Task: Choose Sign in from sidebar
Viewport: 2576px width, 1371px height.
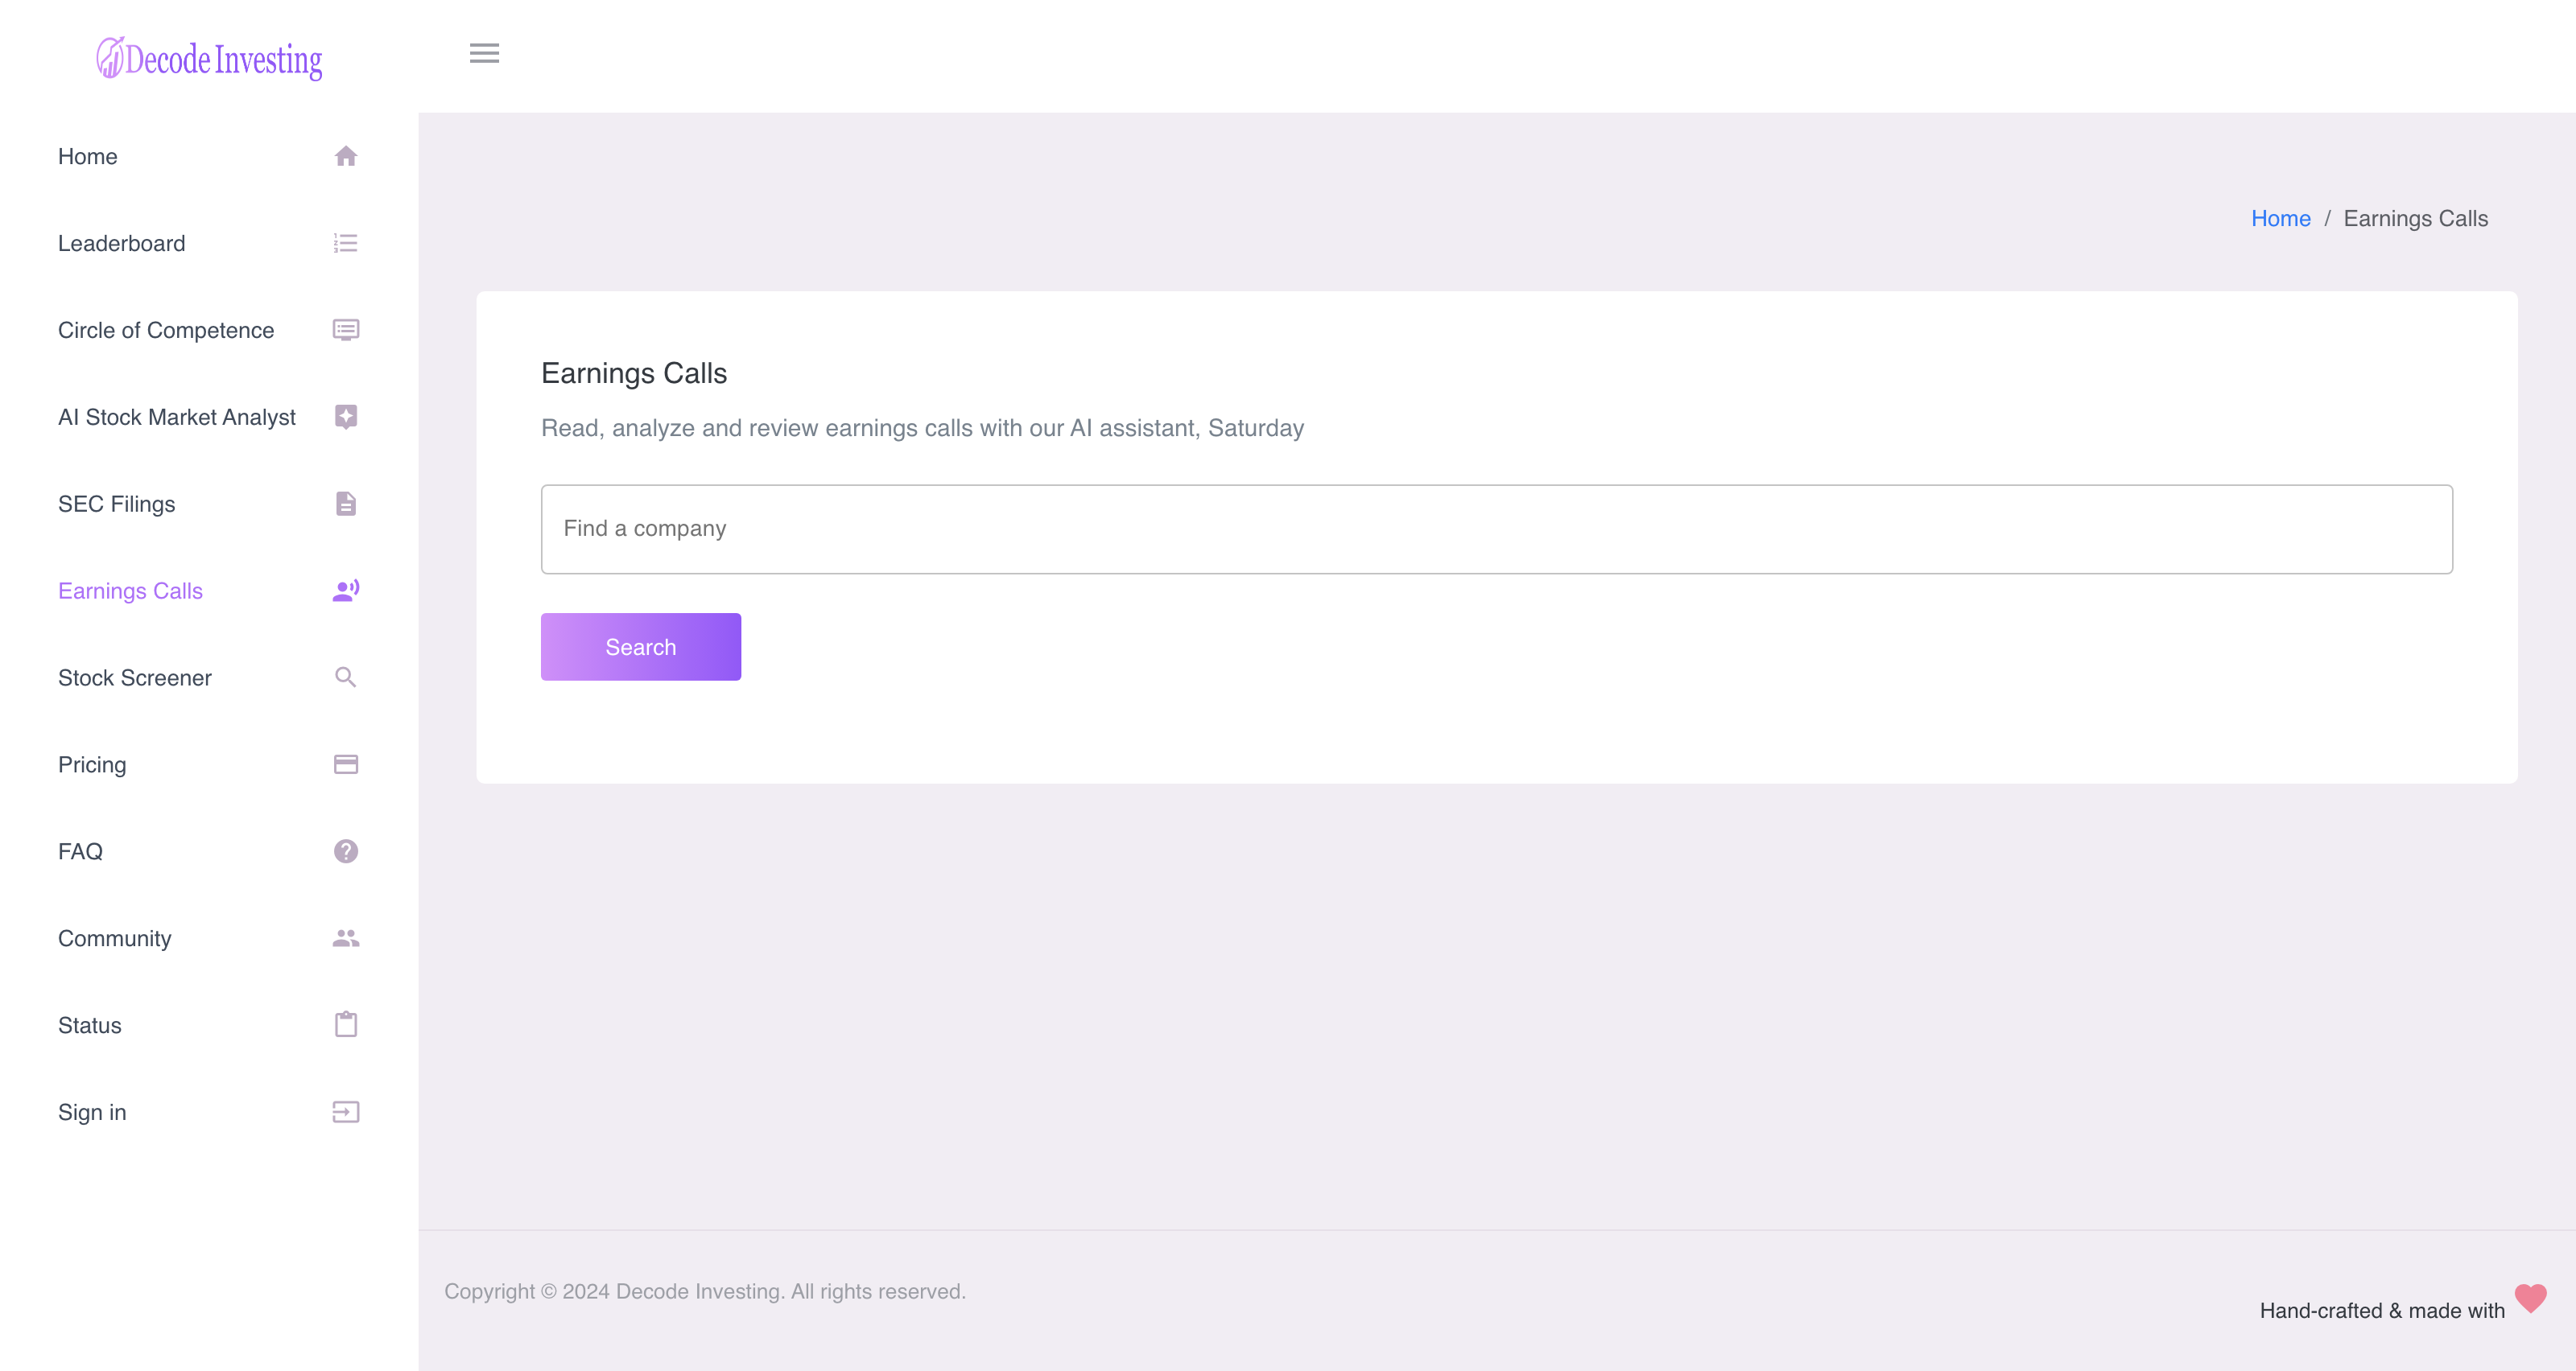Action: click(x=92, y=1114)
